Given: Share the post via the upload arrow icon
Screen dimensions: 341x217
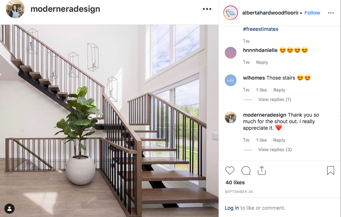Looking at the screenshot, I should [262, 170].
